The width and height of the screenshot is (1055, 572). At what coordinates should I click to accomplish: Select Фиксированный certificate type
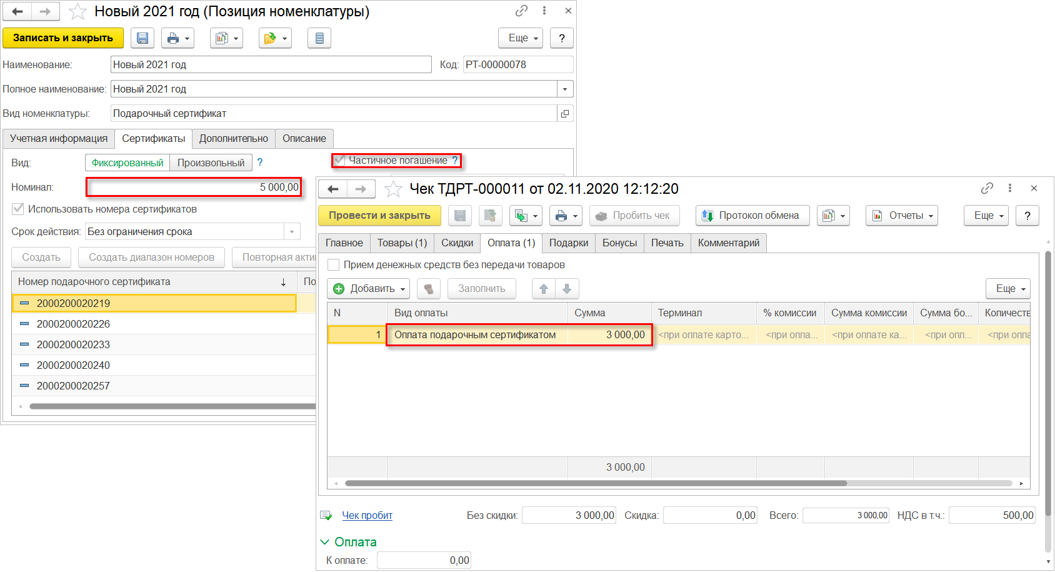[x=127, y=163]
